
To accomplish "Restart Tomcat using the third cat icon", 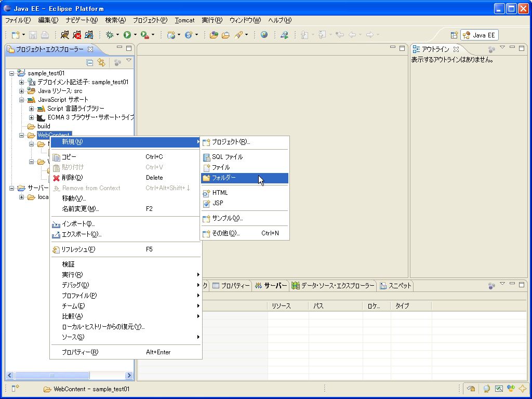I will [89, 35].
